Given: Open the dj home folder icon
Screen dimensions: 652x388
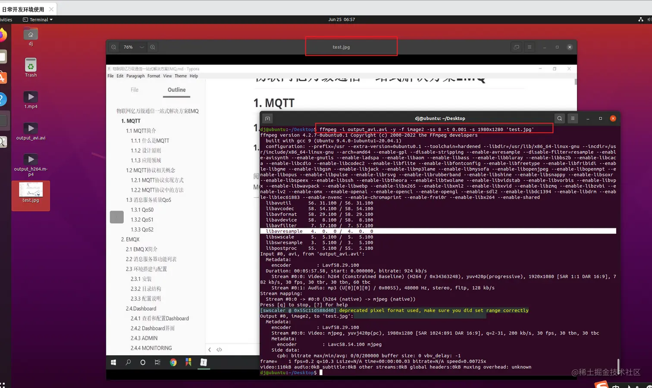Looking at the screenshot, I should (31, 37).
